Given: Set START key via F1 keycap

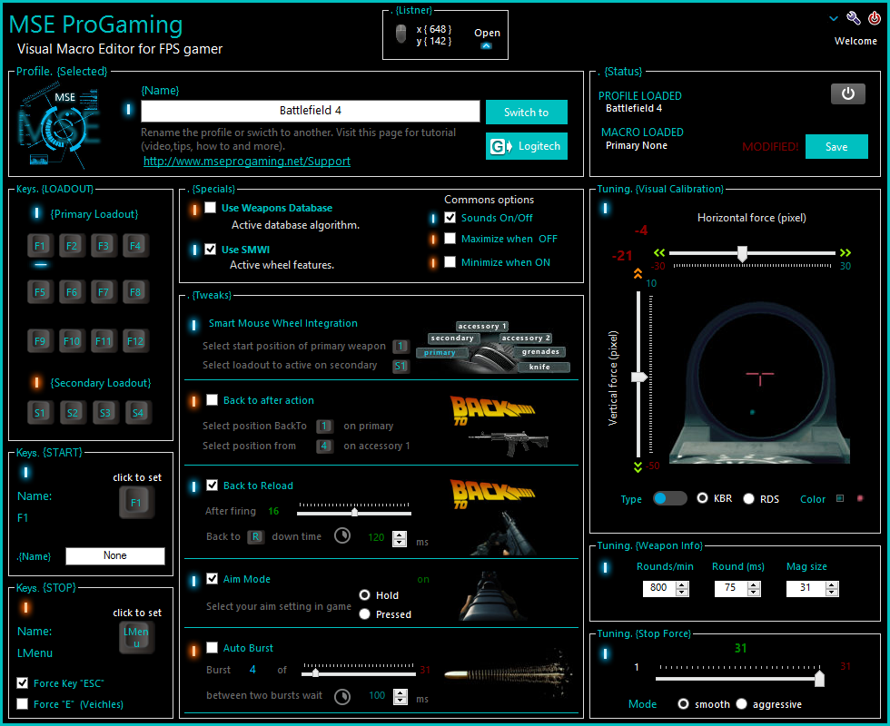Looking at the screenshot, I should click(x=136, y=503).
